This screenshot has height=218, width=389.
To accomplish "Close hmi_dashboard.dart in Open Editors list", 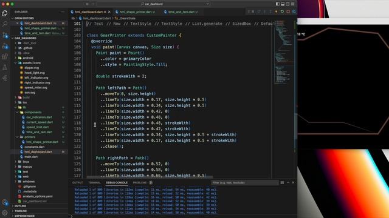I will tap(18, 23).
